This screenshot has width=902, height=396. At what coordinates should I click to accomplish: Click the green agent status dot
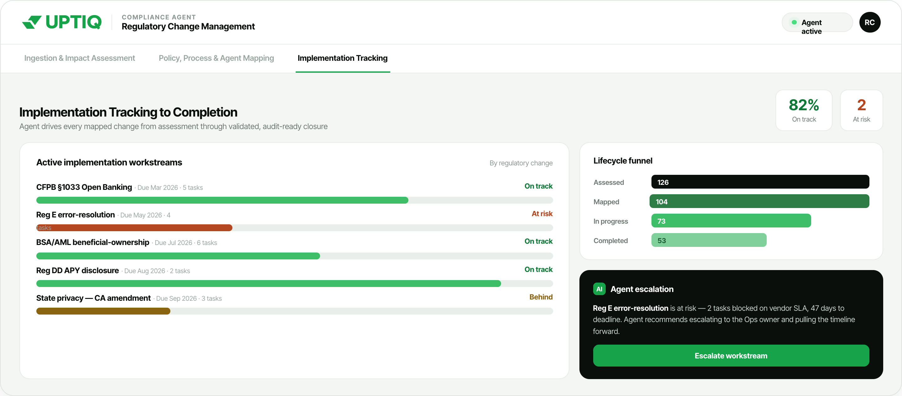(794, 22)
